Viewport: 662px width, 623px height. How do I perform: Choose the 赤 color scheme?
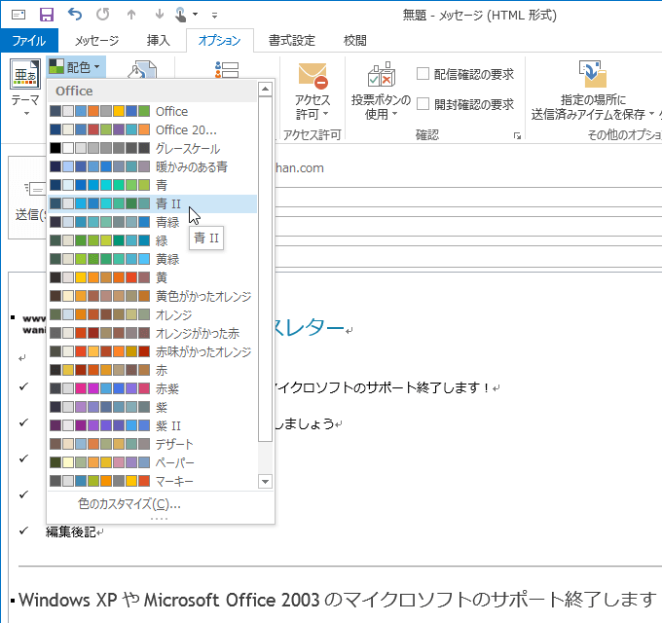point(153,370)
